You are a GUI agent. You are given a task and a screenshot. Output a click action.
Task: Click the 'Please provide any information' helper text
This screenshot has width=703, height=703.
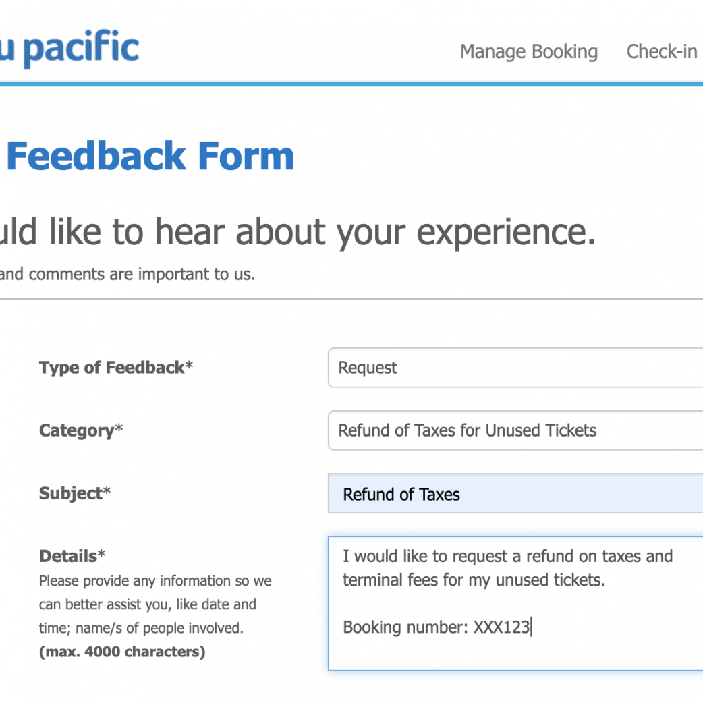coord(155,581)
